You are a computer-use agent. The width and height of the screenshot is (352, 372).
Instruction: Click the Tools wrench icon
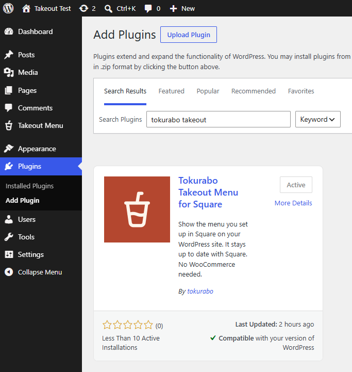pos(9,237)
